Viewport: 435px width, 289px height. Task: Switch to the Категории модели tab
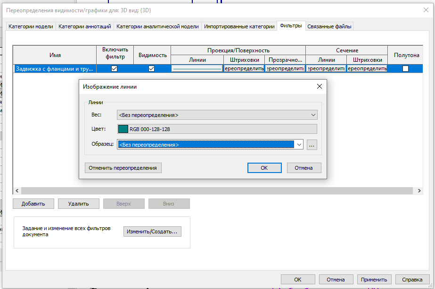tap(33, 26)
